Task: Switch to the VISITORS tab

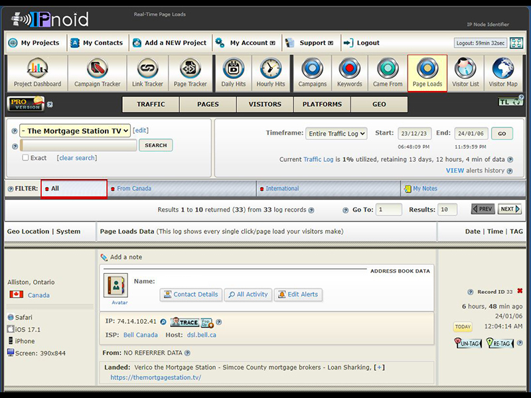Action: pos(265,104)
